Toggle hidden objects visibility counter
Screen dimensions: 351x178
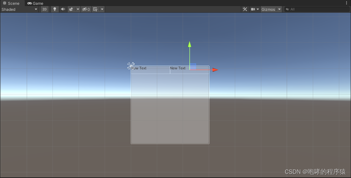point(86,9)
